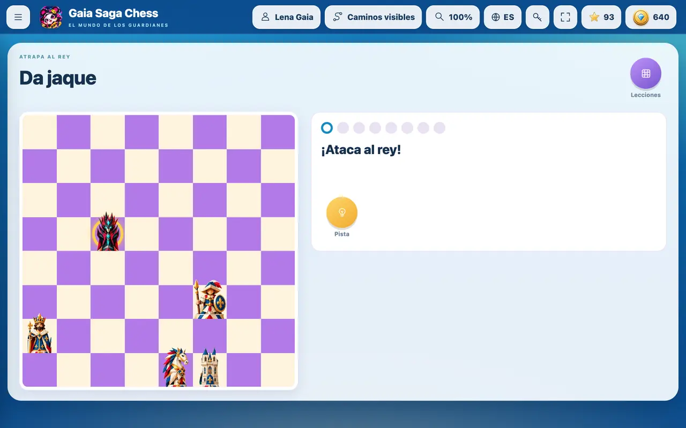Click the ATRAPA AL REY label
Screen dimensions: 686x428
pos(45,57)
